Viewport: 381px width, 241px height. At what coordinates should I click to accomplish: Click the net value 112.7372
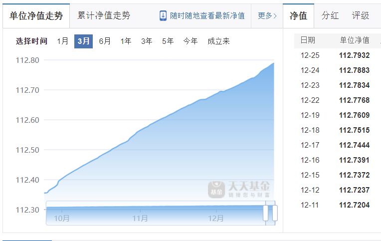(x=354, y=175)
